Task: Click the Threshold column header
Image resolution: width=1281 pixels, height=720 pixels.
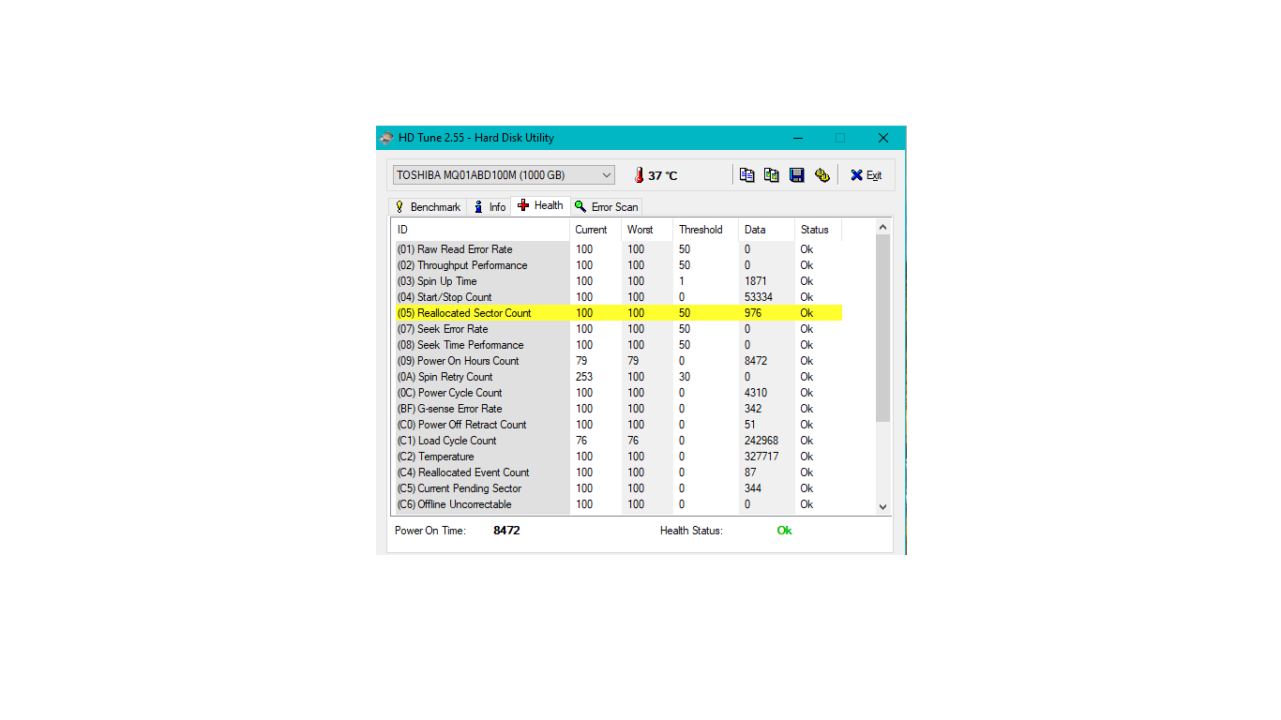Action: click(x=705, y=230)
